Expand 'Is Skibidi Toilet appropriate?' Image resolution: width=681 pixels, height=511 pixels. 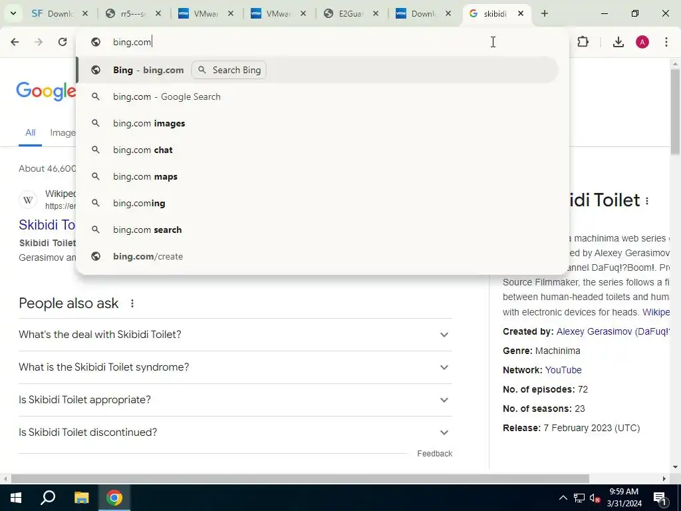click(235, 400)
